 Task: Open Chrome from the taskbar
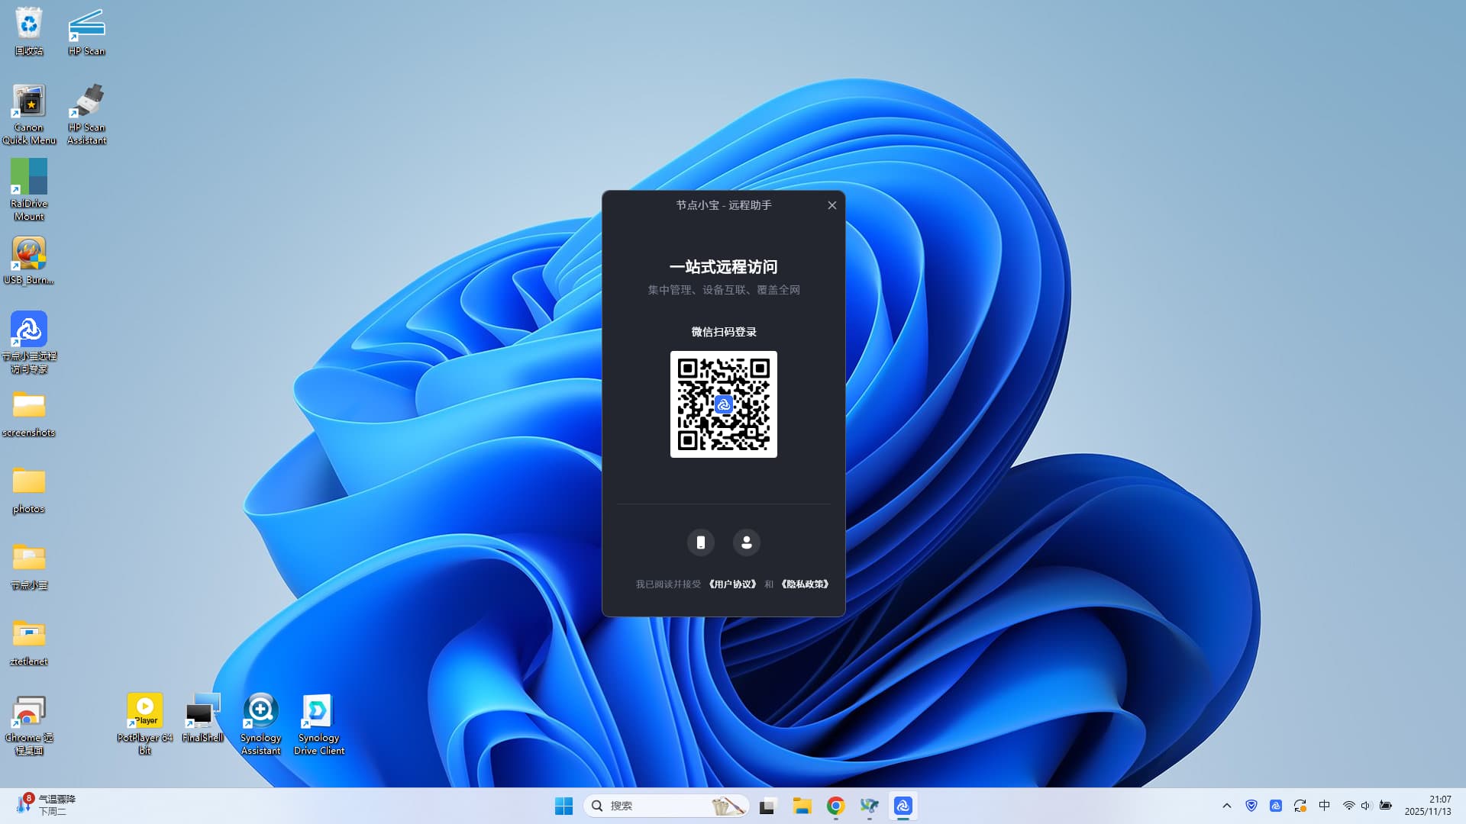click(x=835, y=805)
